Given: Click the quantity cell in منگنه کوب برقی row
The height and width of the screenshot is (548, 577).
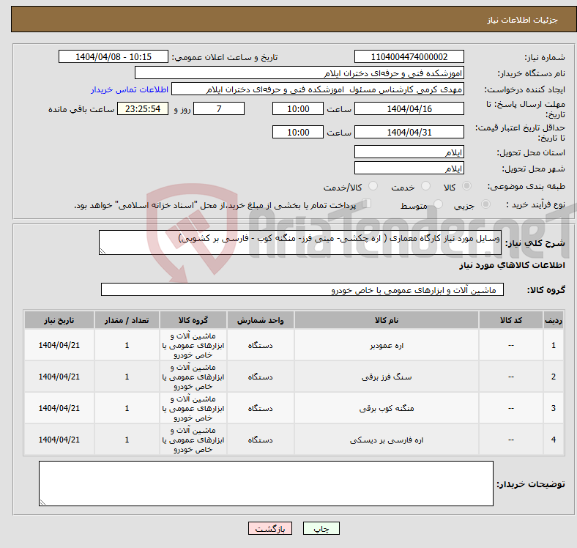Looking at the screenshot, I should (127, 408).
